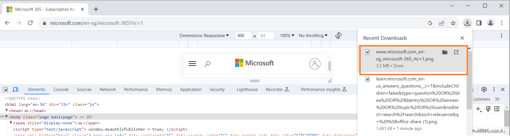Open the 100% zoom dropdown
The width and height of the screenshot is (510, 136).
(x=287, y=36)
